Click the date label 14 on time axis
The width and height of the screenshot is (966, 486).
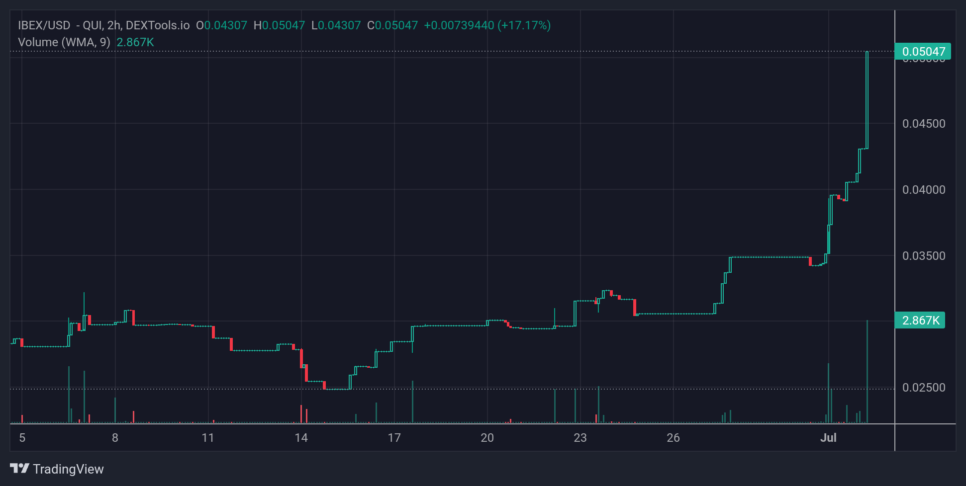[x=301, y=438]
